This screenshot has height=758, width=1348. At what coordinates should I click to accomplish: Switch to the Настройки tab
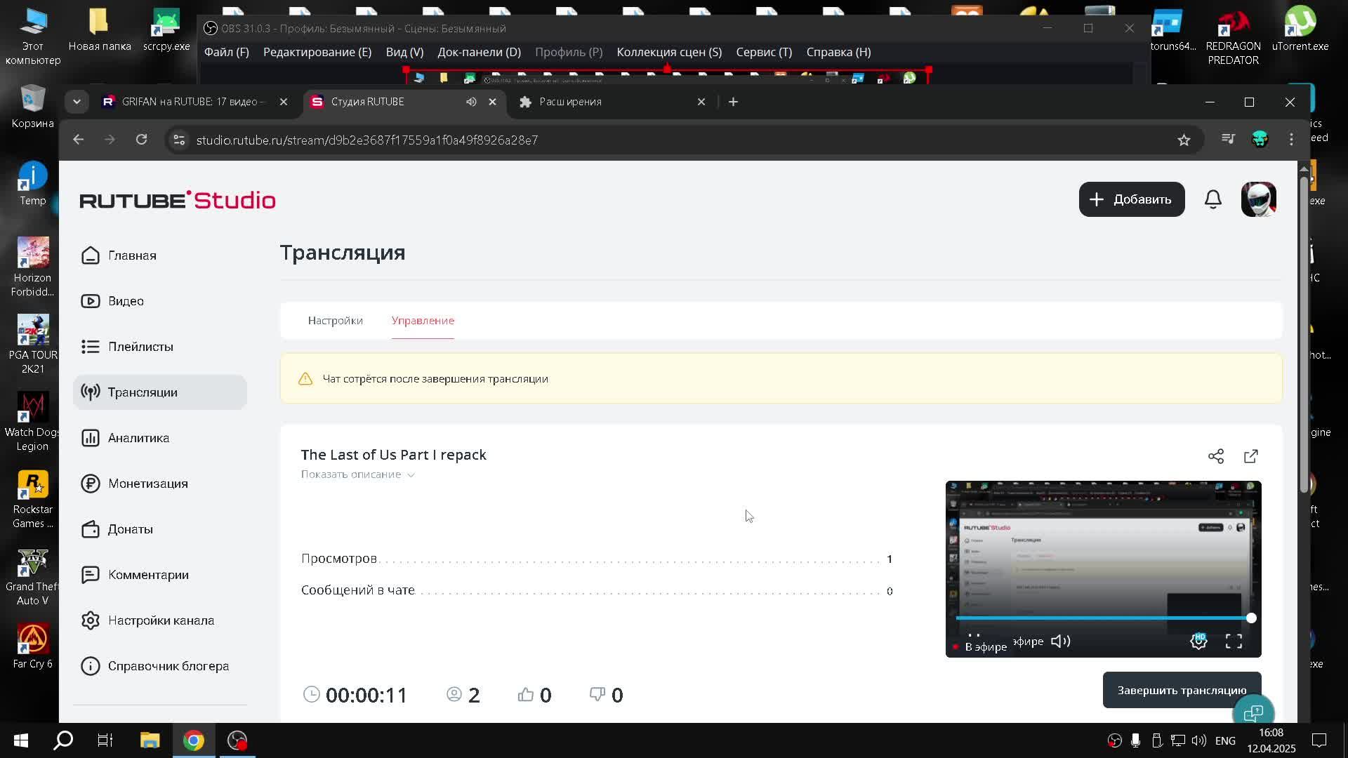pos(336,321)
